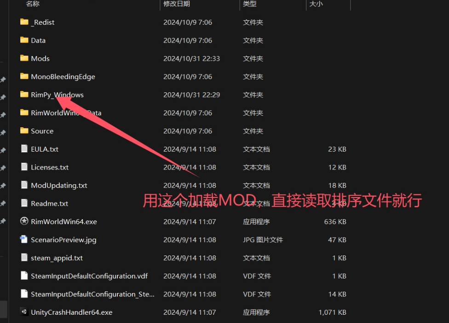The image size is (449, 323).
Task: Click the Source folder icon
Action: pos(24,131)
